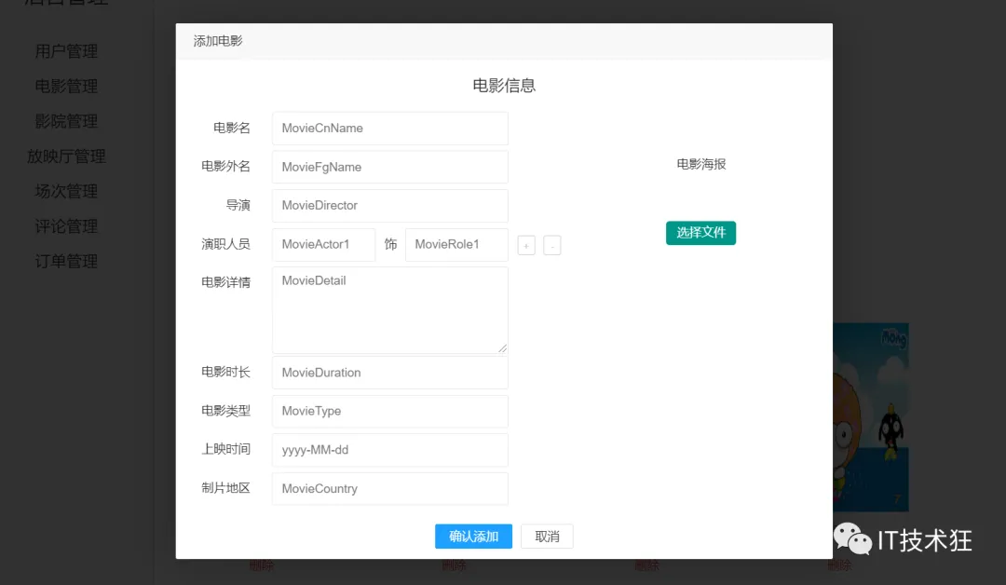Viewport: 1006px width, 585px height.
Task: Click the 添加电影 dialog title
Action: click(218, 41)
